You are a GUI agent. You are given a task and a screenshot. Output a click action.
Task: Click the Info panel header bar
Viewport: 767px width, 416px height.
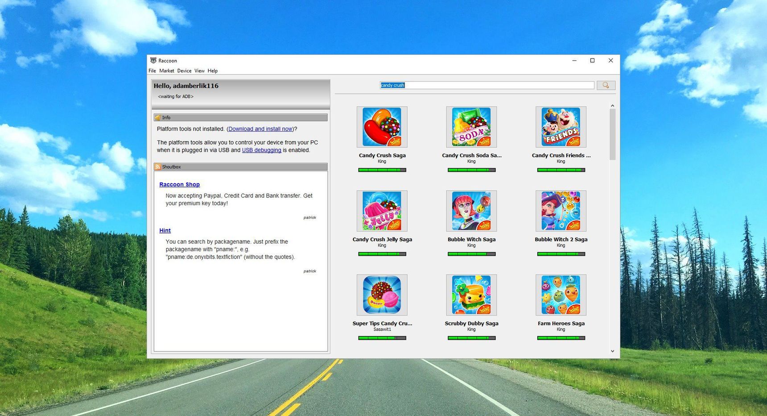click(241, 117)
